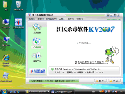The height and width of the screenshot is (94, 125).
Task: Click the 江民杀毒软件KV2007 taskbar button
Action: point(62,92)
